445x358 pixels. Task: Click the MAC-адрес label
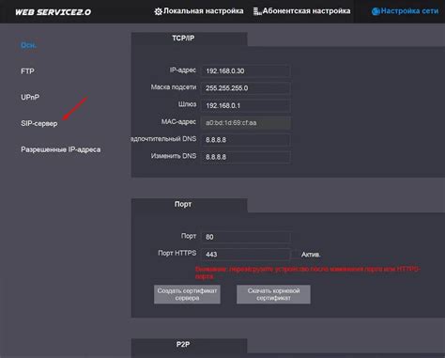tap(178, 121)
